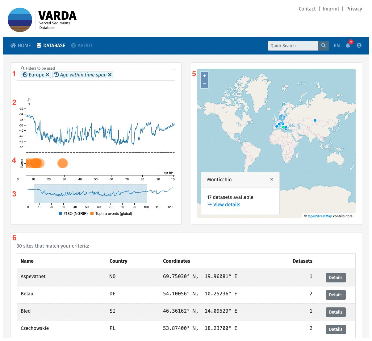
Task: Open the user account icon
Action: click(x=359, y=45)
